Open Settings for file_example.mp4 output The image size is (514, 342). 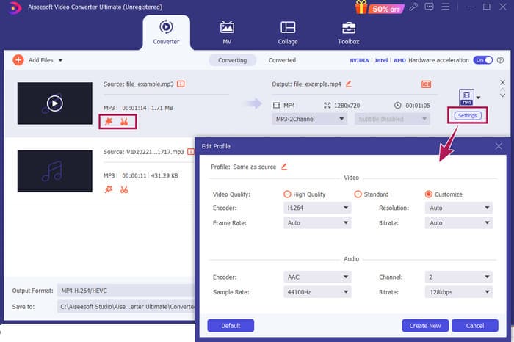pyautogui.click(x=468, y=116)
